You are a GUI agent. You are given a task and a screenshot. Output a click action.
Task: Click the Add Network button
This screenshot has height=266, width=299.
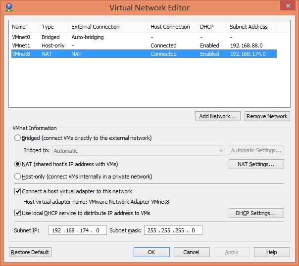click(x=218, y=116)
